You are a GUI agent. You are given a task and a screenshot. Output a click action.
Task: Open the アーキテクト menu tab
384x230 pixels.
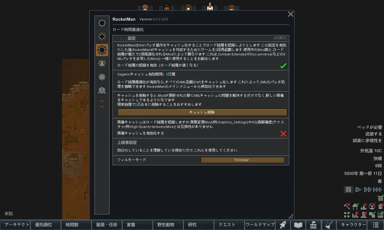15,225
